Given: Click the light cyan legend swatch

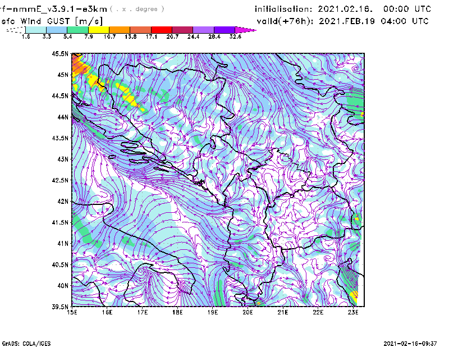Looking at the screenshot, I should coord(36,30).
